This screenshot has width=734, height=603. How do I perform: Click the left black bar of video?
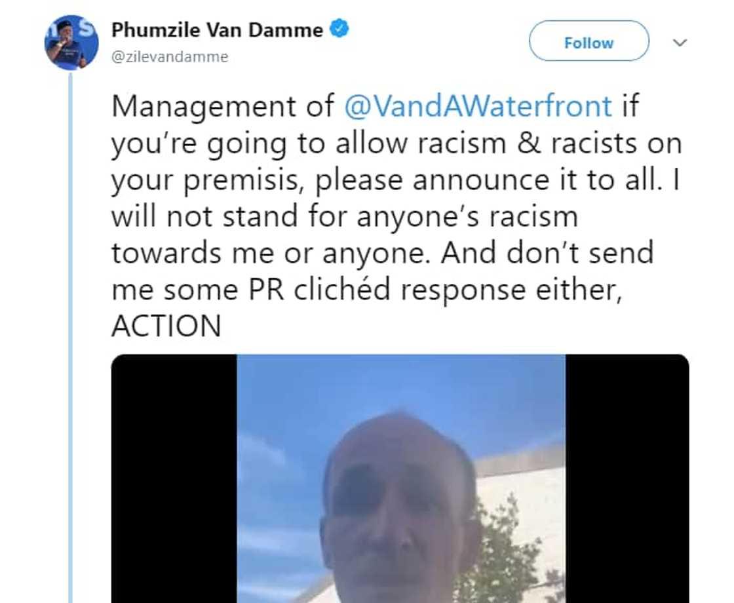tap(174, 478)
